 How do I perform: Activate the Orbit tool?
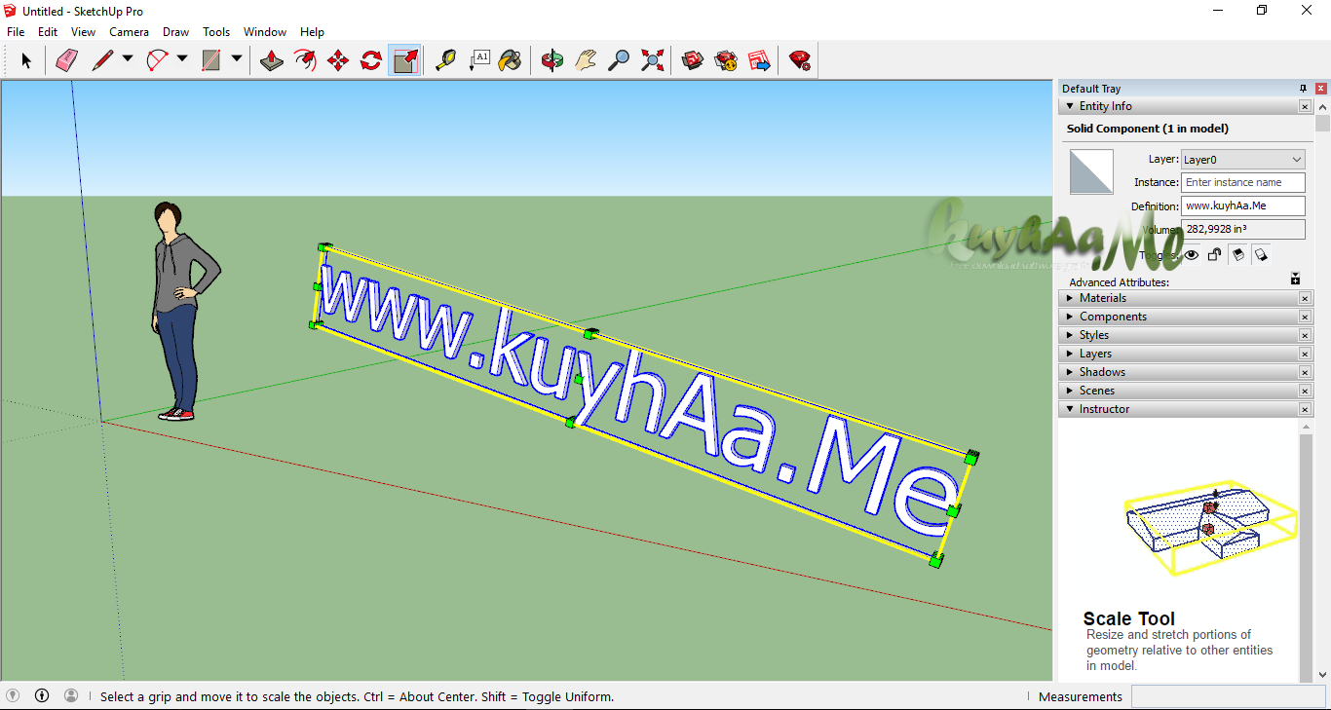[x=552, y=60]
